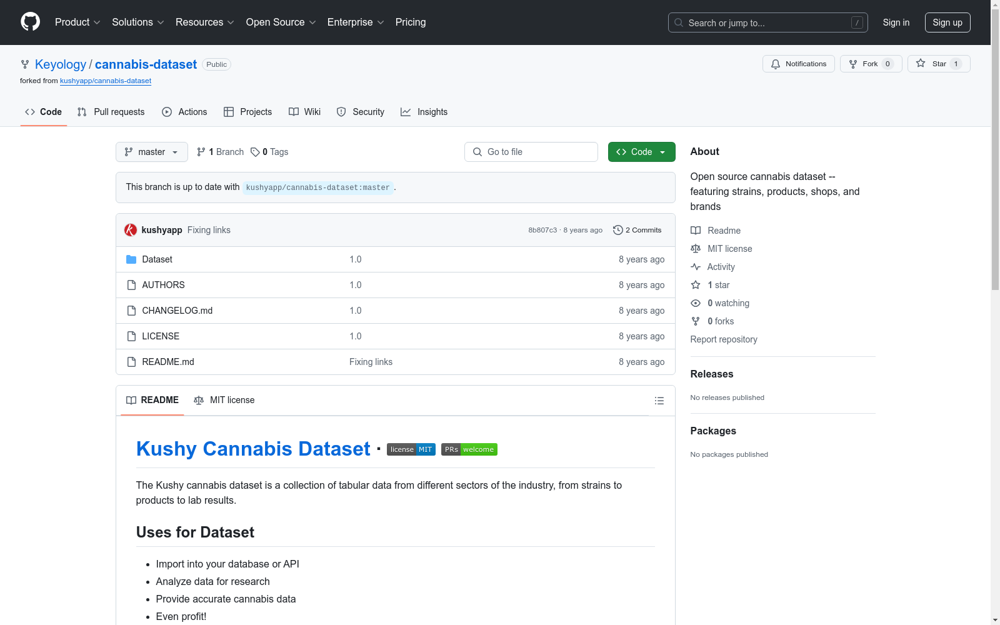Select the Code repository tab
Screen dimensions: 1000x625
pos(44,112)
